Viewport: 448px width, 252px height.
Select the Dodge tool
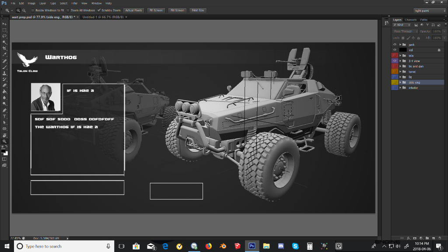4,104
